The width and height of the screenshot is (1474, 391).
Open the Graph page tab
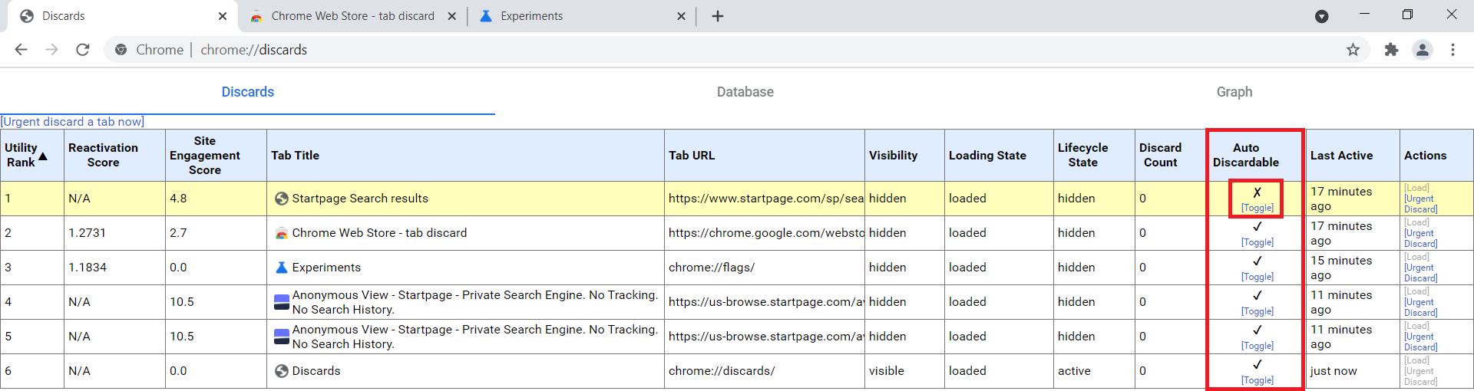click(1234, 92)
